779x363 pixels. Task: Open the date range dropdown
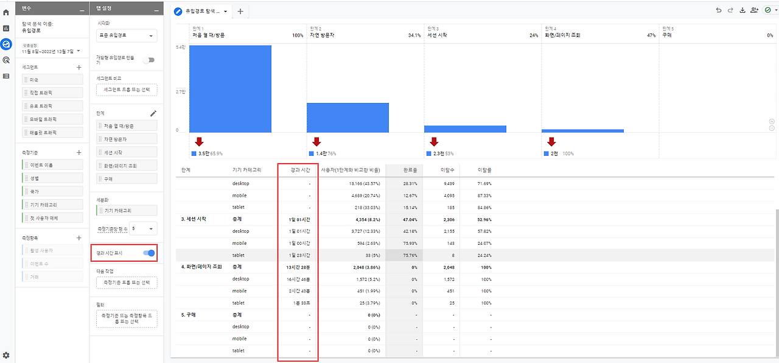coord(51,51)
